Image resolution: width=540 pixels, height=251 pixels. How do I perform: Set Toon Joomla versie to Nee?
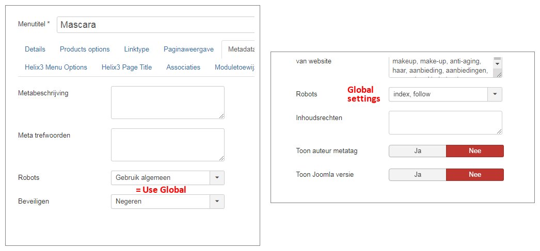click(475, 175)
